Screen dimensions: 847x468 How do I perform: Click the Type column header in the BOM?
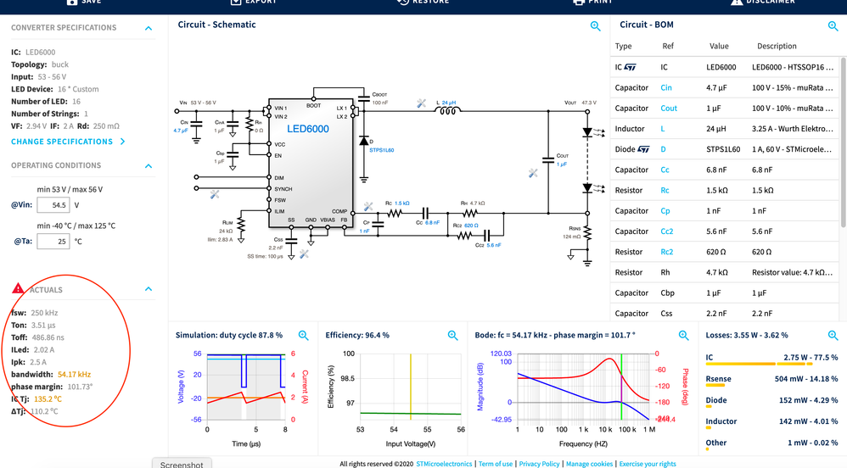pos(623,46)
